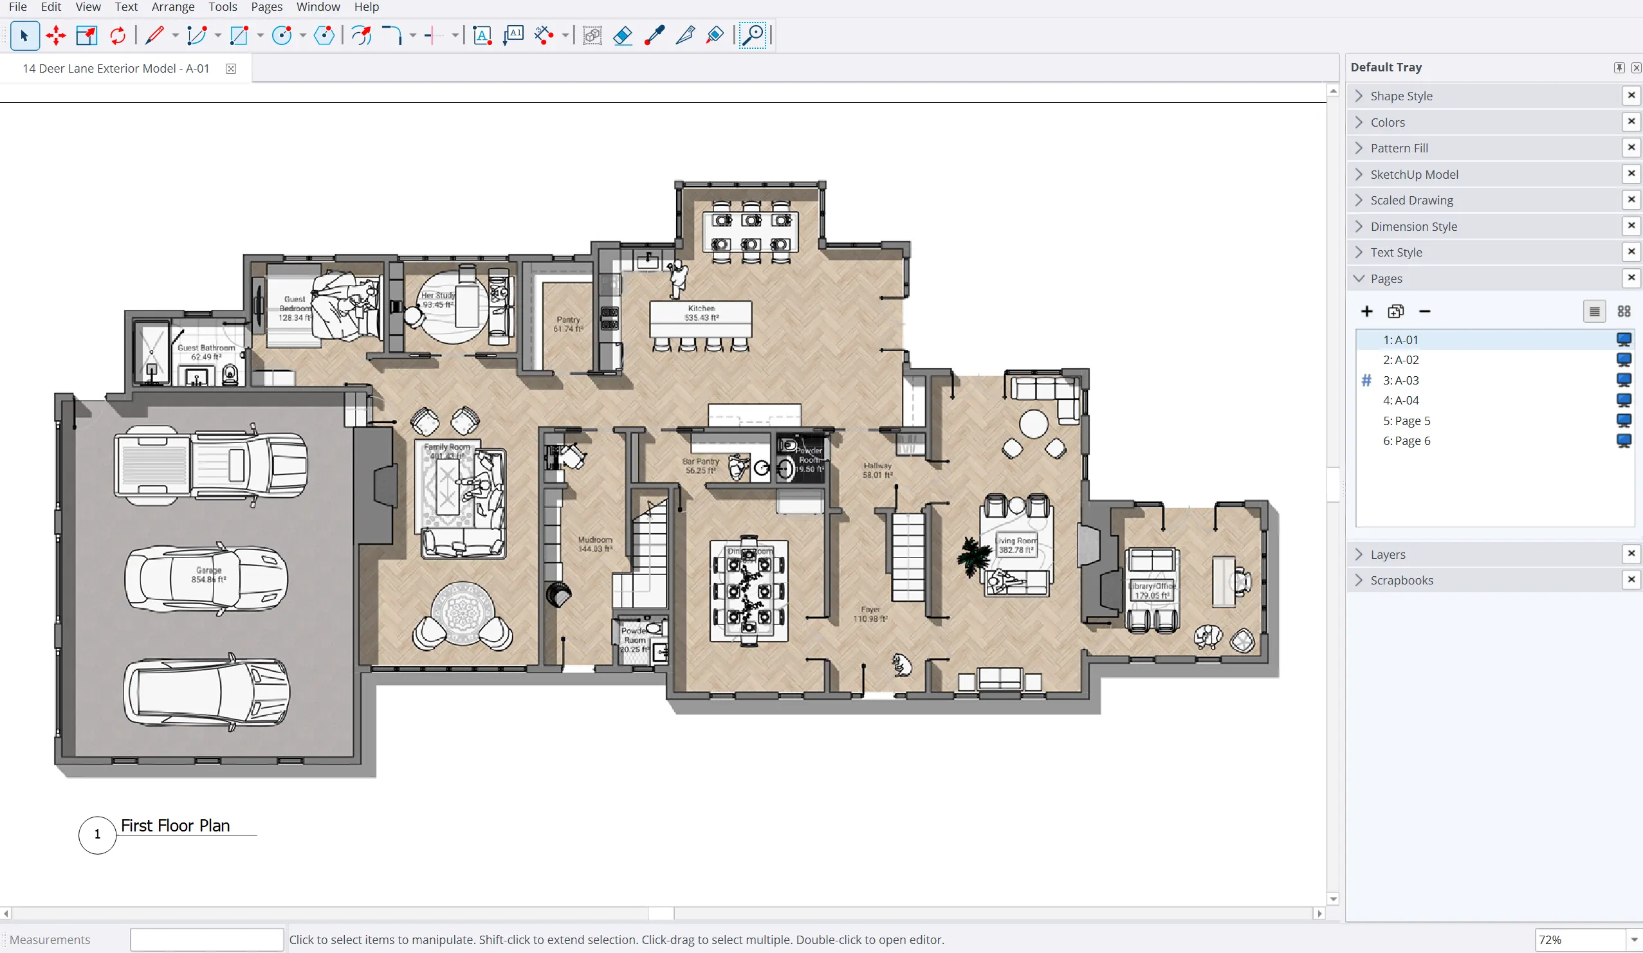This screenshot has width=1643, height=953.
Task: Pick the Circle tool
Action: coord(282,35)
